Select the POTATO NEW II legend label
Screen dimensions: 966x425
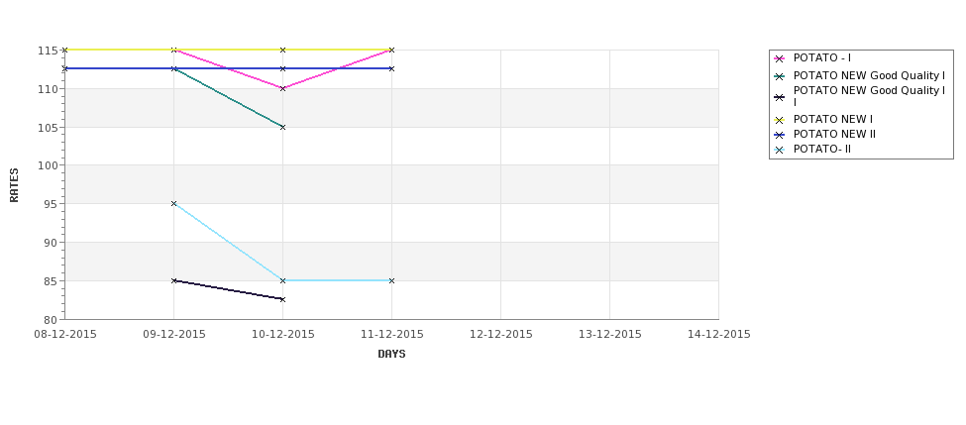point(834,135)
